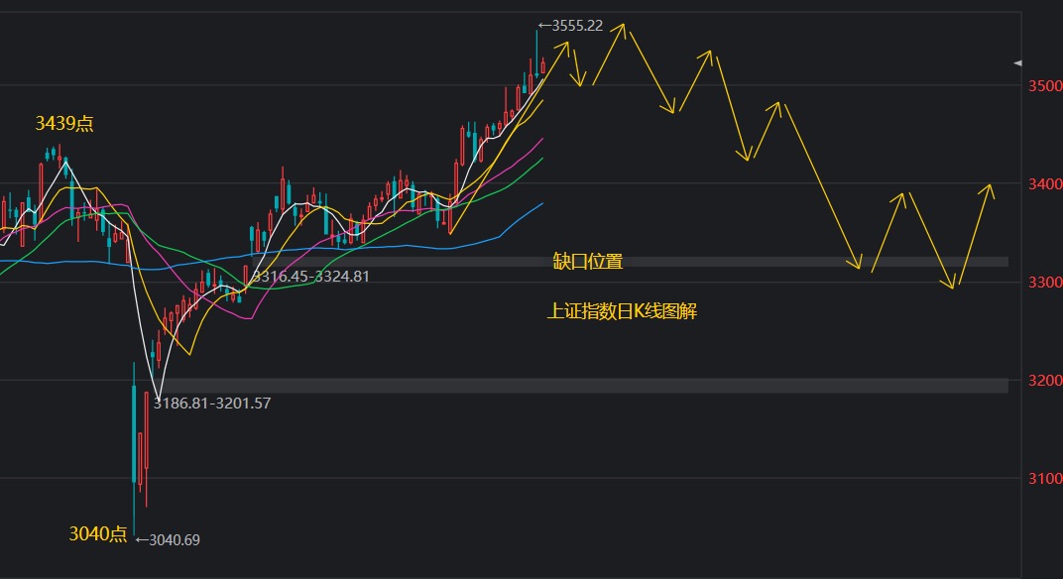Viewport: 1063px width, 579px height.
Task: Select the 3186.81-3201.57 gap label
Action: [x=212, y=404]
